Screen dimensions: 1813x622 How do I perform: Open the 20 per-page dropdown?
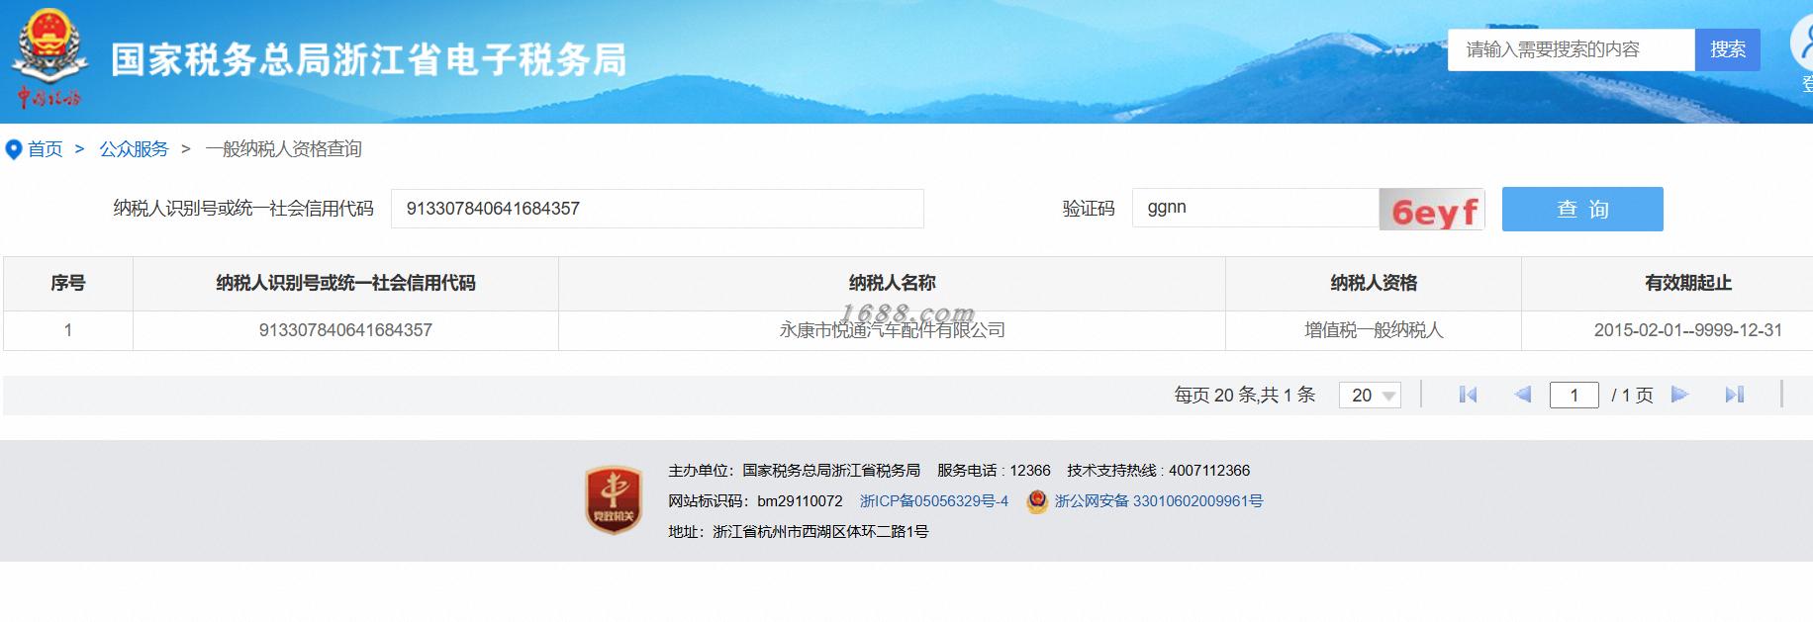[1370, 395]
